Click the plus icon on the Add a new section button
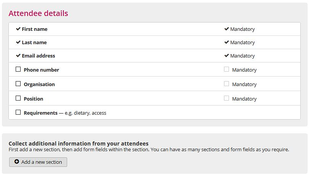Image resolution: width=311 pixels, height=176 pixels. (17, 162)
